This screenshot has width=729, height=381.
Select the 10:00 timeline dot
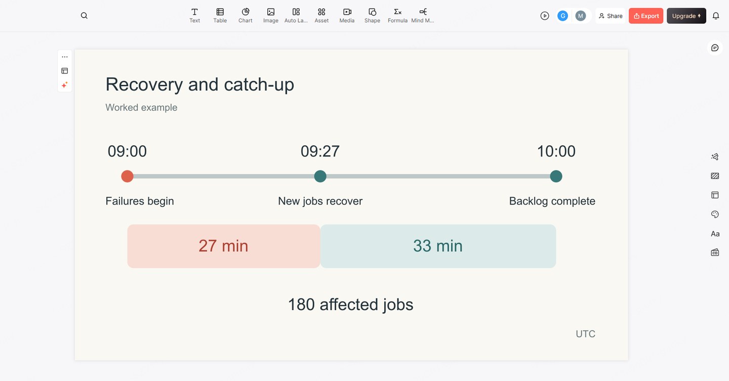click(x=556, y=176)
